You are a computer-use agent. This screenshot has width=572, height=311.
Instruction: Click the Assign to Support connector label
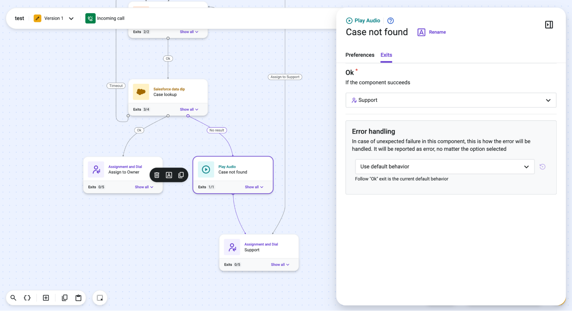click(285, 77)
